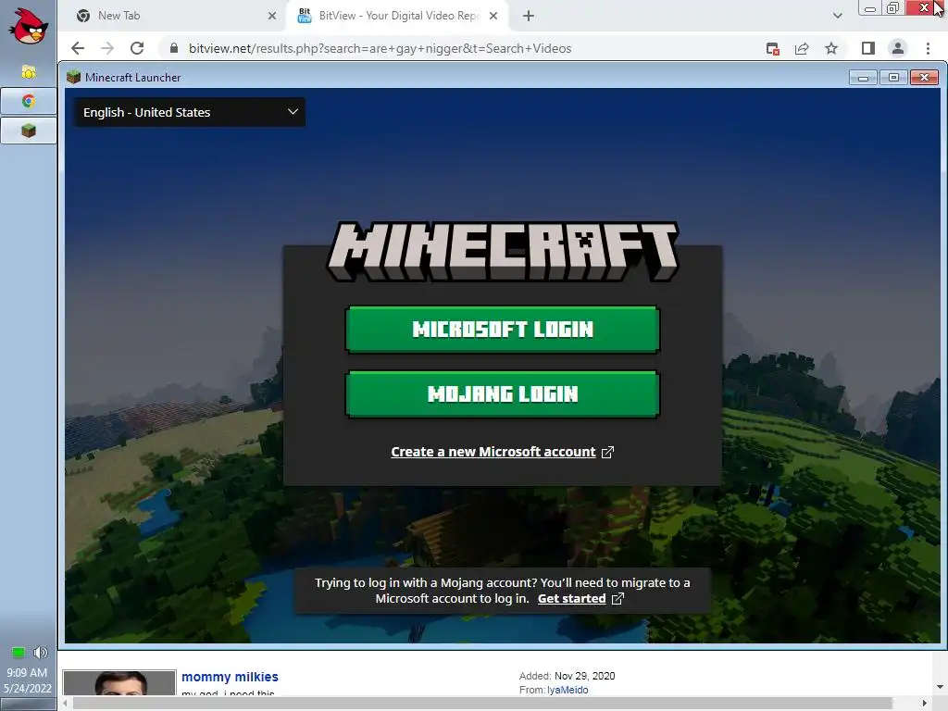Click the external icon beside Create account
The width and height of the screenshot is (948, 711).
coord(607,452)
